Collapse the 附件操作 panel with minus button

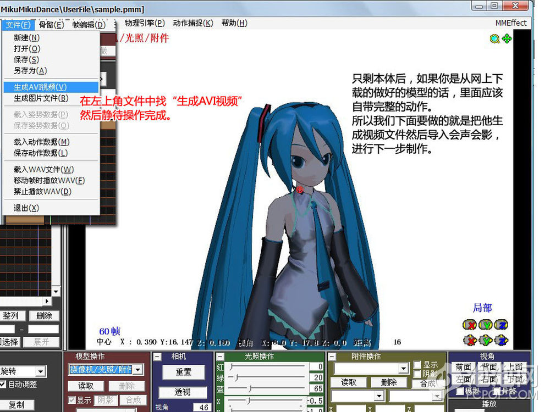[332, 357]
